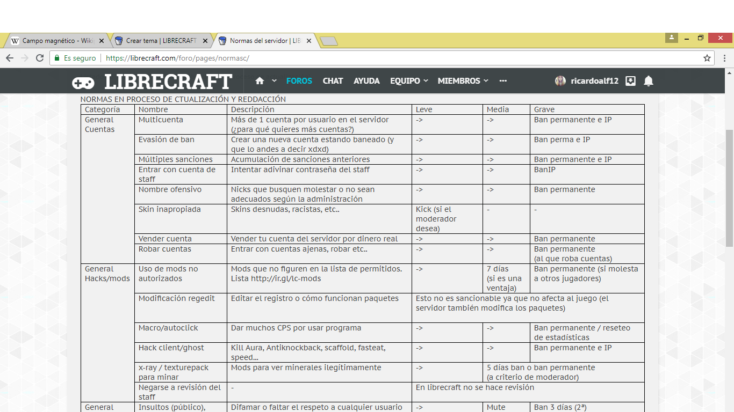Go to the CHAT page
Viewport: 734px width, 412px height.
coord(333,81)
